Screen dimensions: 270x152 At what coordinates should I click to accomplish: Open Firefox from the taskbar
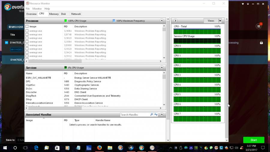point(99,148)
